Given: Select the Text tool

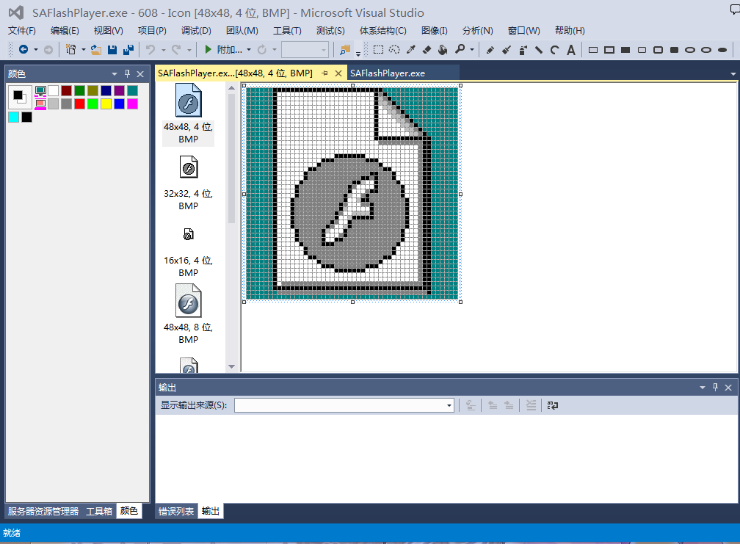Looking at the screenshot, I should click(x=571, y=49).
